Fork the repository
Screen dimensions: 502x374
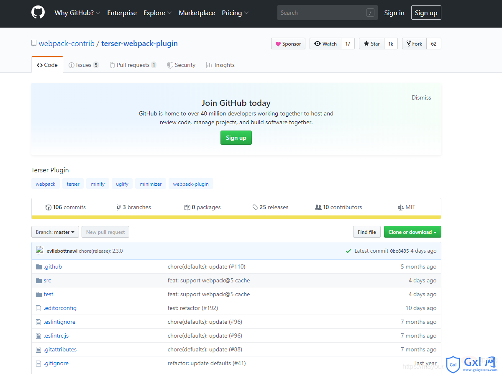click(x=414, y=44)
